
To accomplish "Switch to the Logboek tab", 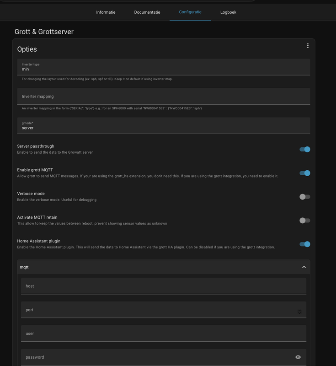I will pos(228,12).
